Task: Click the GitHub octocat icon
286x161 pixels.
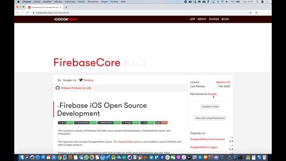Action: tap(58, 88)
